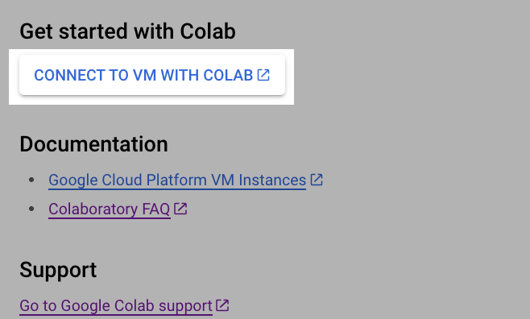Click the external-link icon inside the Connect button
530x319 pixels.
pyautogui.click(x=263, y=75)
